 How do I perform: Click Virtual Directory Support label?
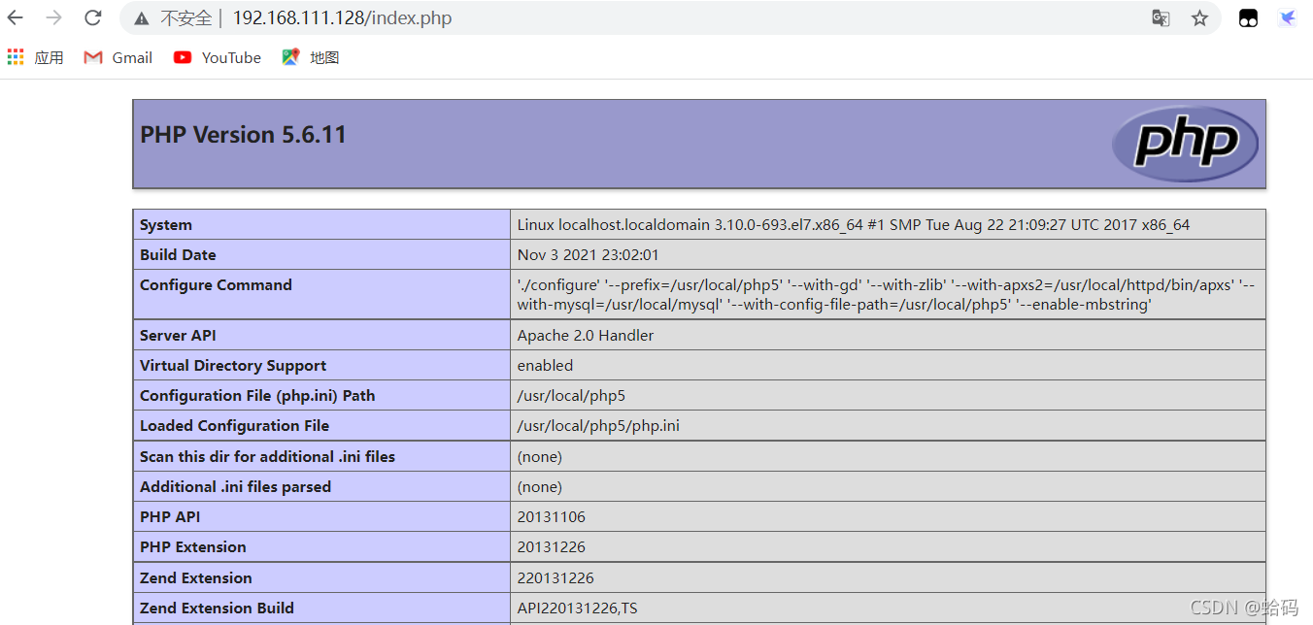click(233, 366)
